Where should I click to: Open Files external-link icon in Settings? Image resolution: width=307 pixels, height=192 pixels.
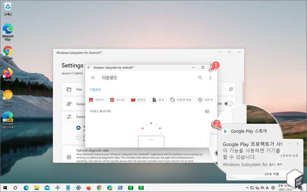(231, 89)
